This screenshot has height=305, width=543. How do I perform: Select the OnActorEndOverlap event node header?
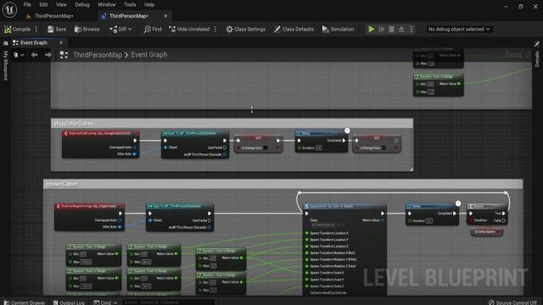pyautogui.click(x=100, y=133)
